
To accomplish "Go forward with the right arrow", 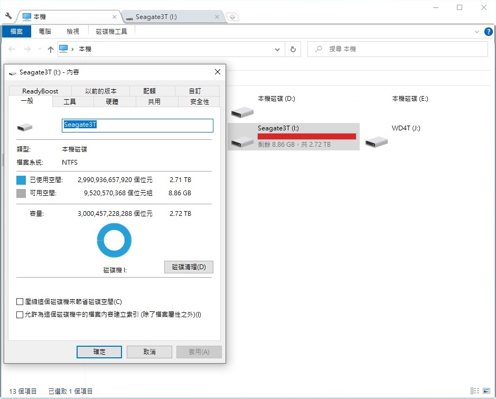I will 27,49.
